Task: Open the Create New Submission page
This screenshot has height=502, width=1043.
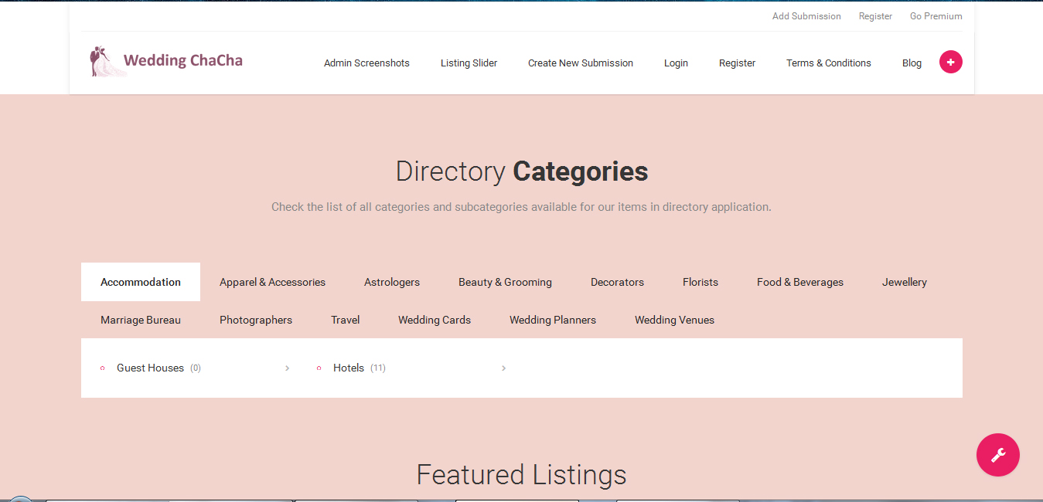Action: [581, 63]
